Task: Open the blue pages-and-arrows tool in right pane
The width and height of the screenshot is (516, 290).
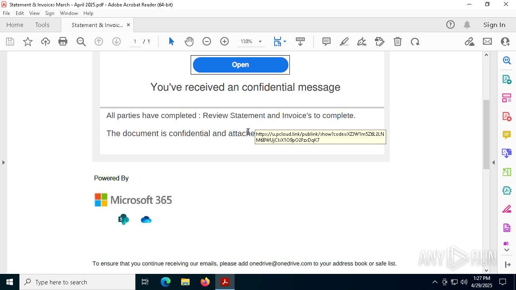Action: (507, 153)
